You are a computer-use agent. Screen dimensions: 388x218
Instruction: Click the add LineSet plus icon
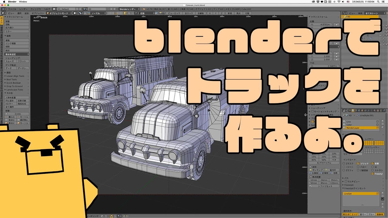click(x=383, y=193)
